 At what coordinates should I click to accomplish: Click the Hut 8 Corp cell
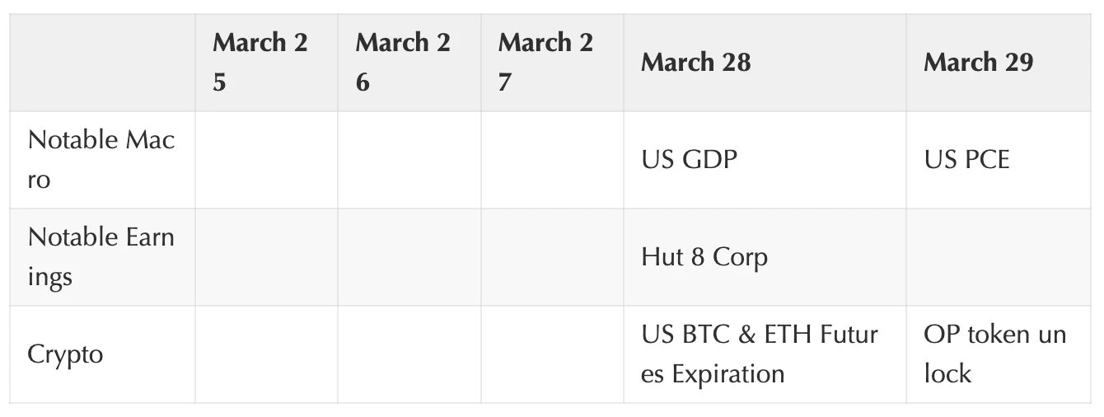click(704, 257)
